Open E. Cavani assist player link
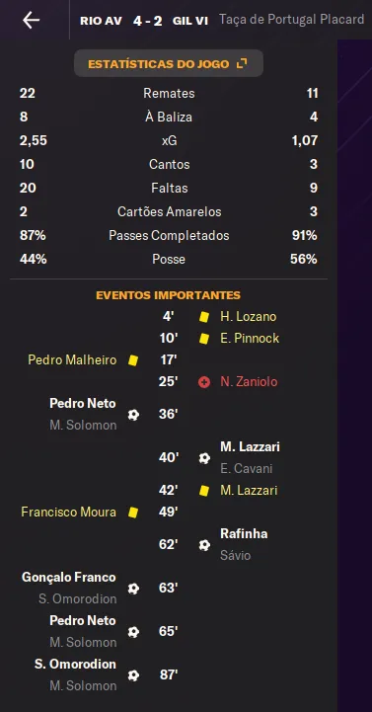The width and height of the screenshot is (372, 712). coord(247,469)
